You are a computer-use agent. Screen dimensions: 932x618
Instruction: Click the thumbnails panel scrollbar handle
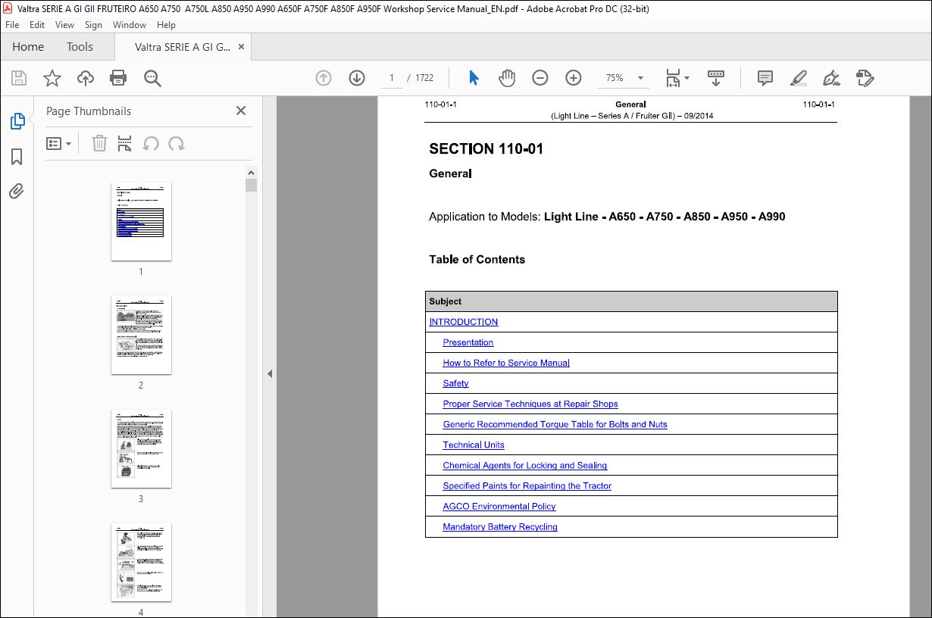click(252, 186)
